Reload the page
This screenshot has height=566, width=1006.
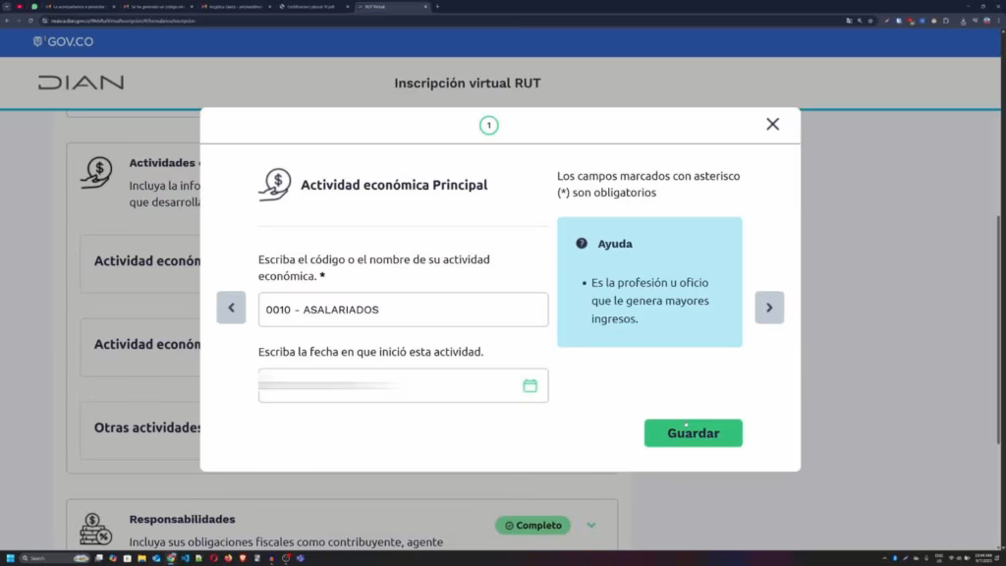(x=30, y=21)
